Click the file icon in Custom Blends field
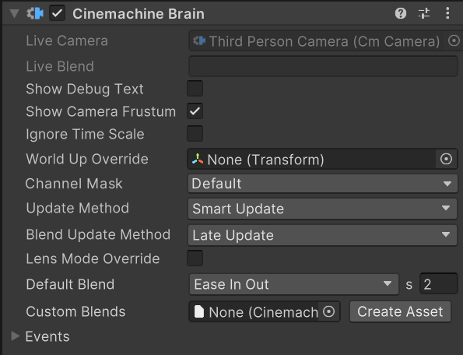 point(199,311)
